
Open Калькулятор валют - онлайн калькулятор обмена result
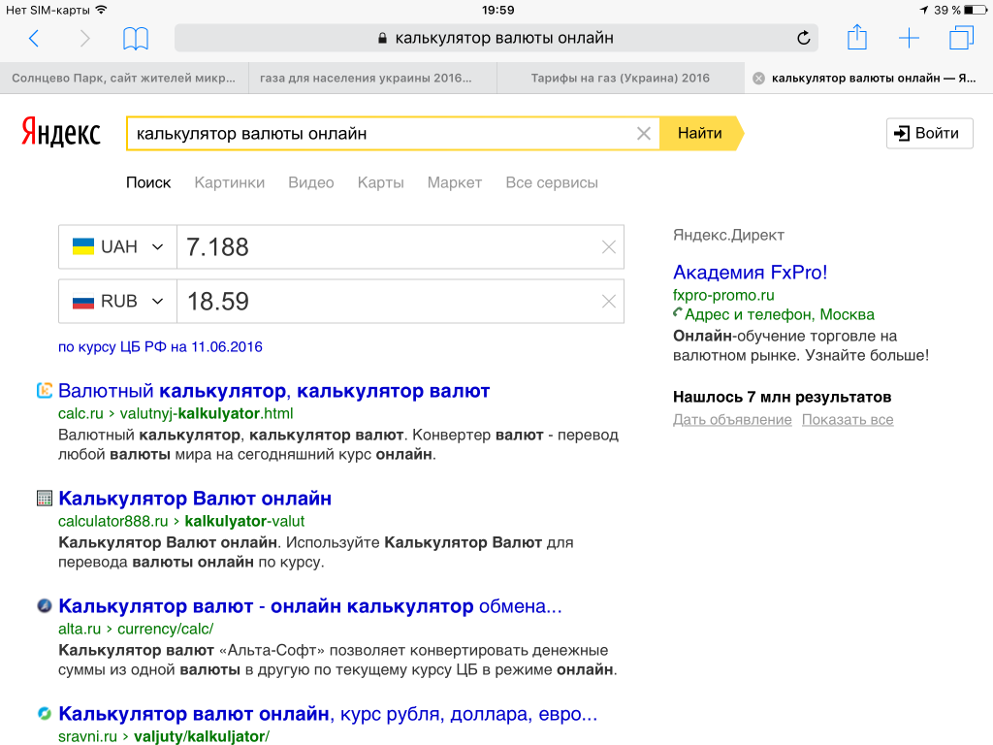310,607
